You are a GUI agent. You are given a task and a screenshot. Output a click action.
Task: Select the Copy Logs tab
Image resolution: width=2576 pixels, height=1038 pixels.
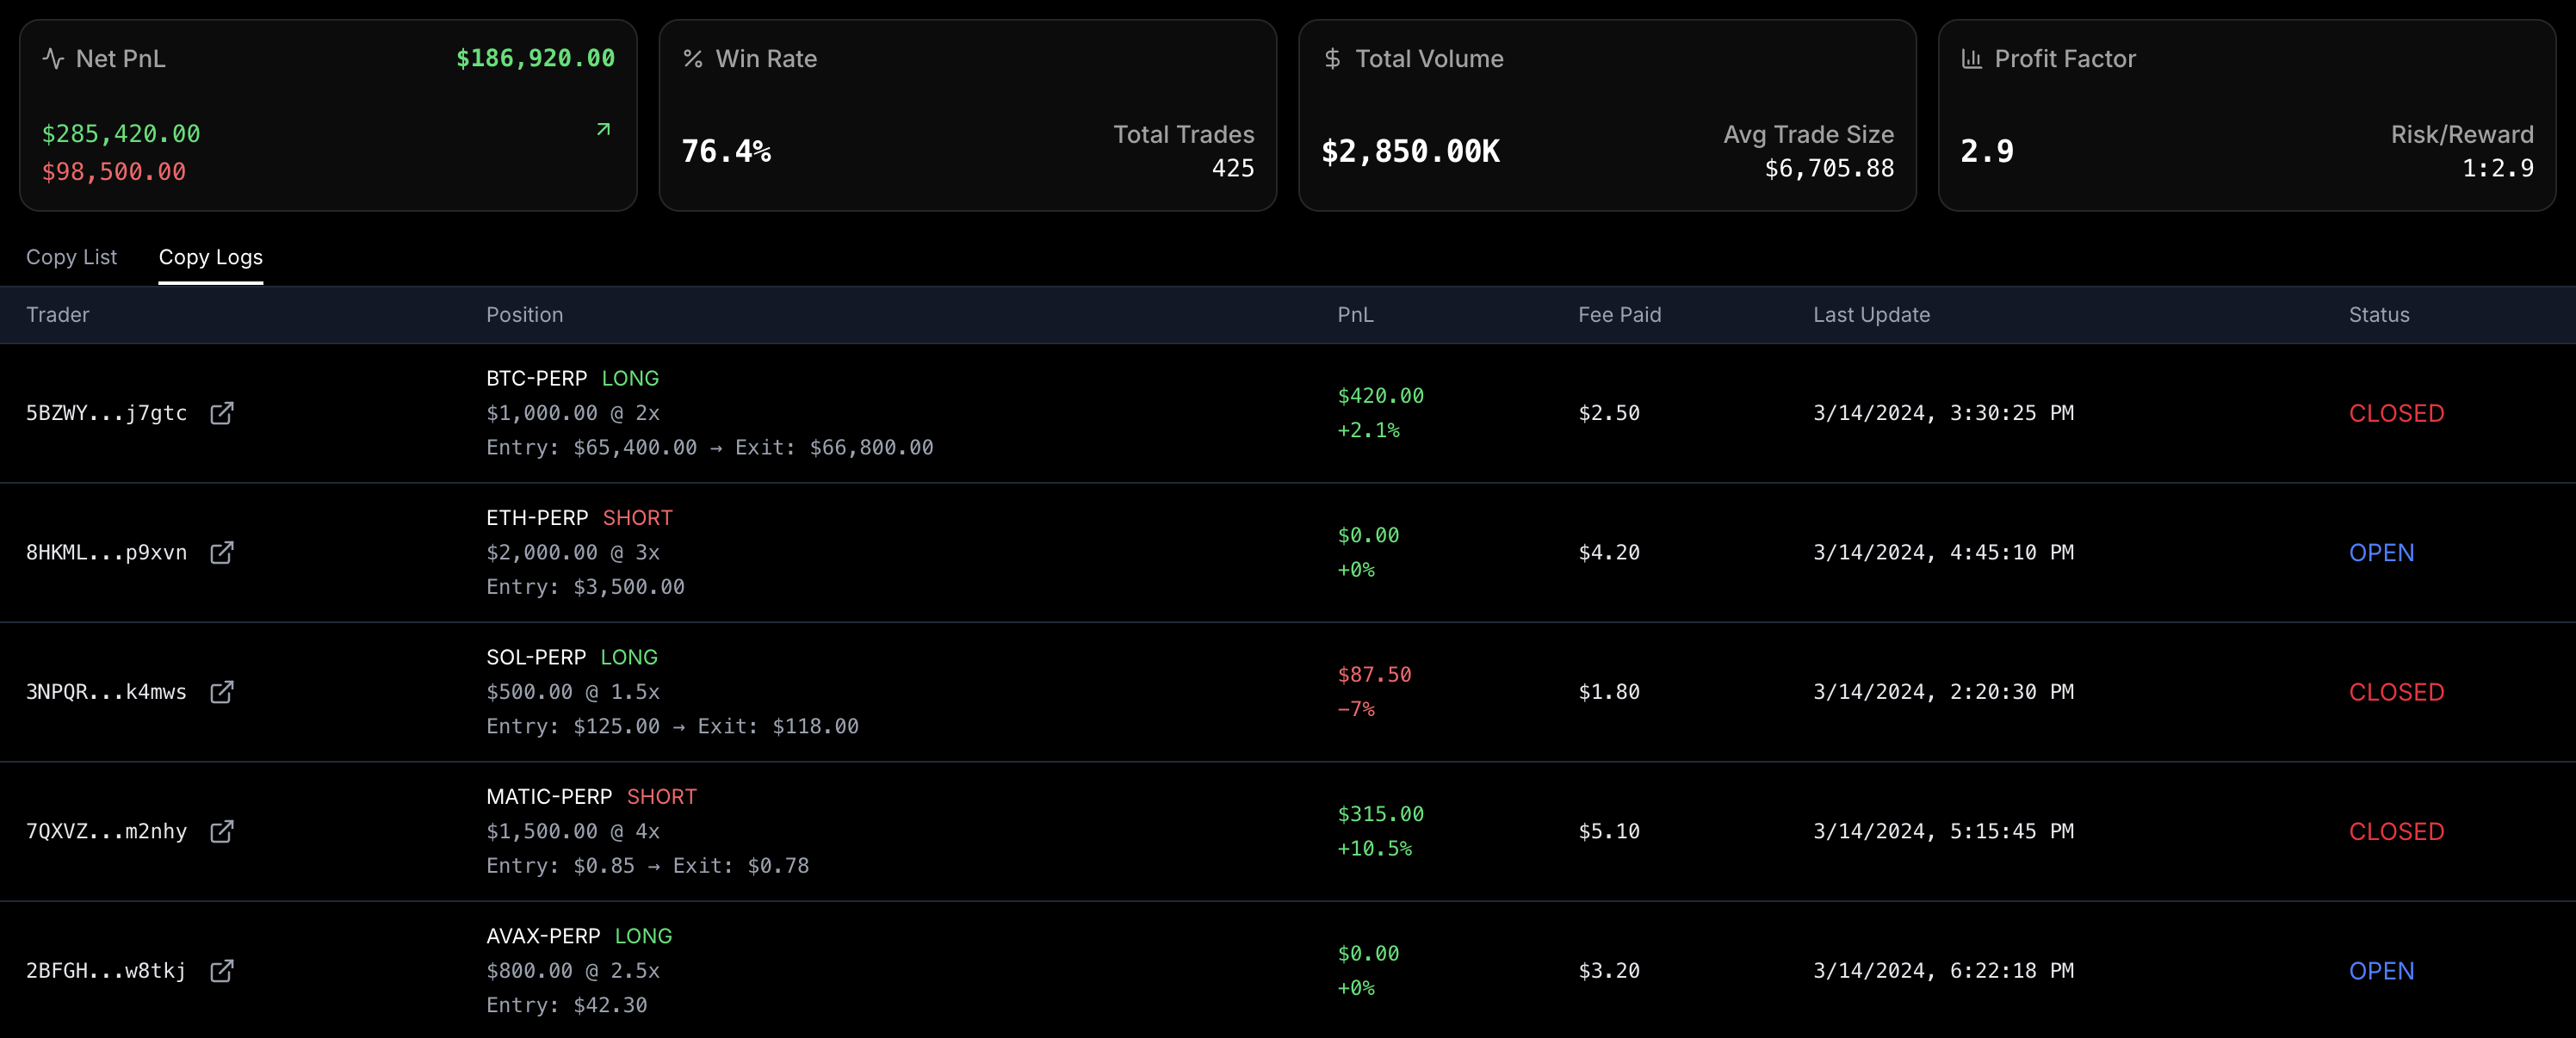[x=210, y=257]
